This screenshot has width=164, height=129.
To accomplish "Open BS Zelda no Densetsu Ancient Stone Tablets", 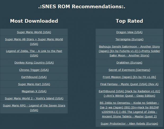I will click(x=129, y=109).
